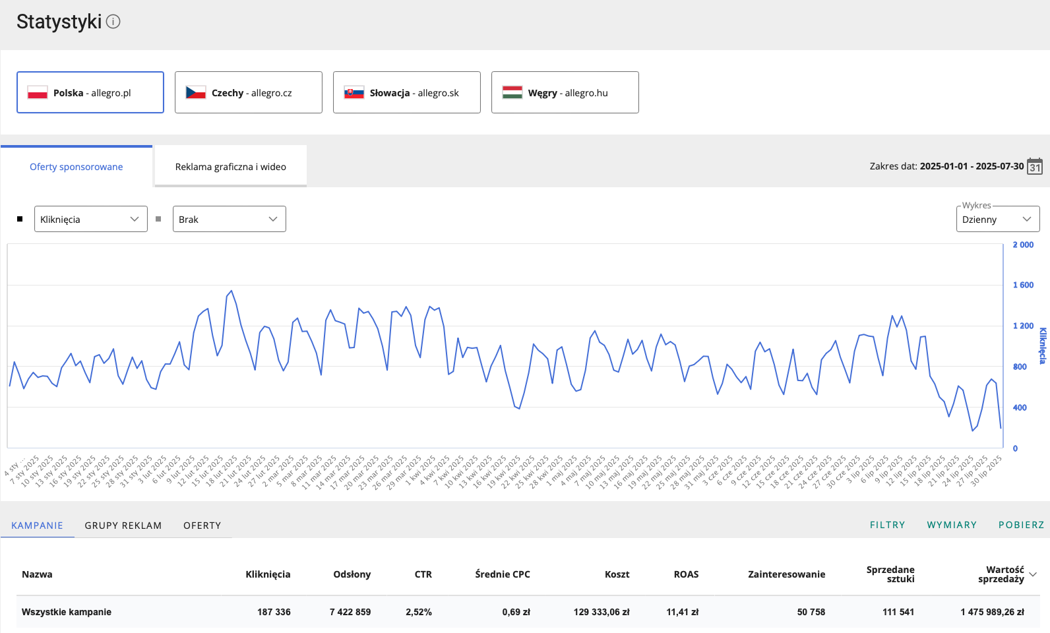Open the date range calendar icon
Viewport: 1050px width, 633px height.
[x=1035, y=166]
